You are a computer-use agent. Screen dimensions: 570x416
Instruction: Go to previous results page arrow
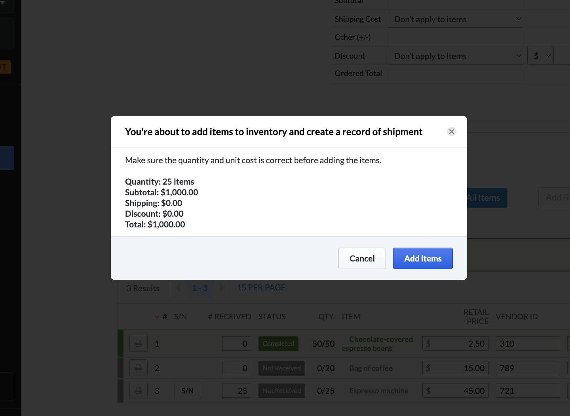click(x=178, y=288)
